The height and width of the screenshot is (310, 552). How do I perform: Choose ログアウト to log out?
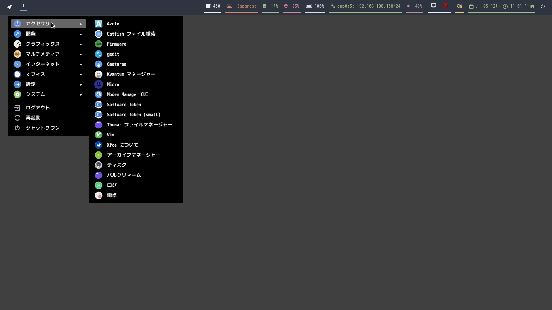[x=48, y=108]
